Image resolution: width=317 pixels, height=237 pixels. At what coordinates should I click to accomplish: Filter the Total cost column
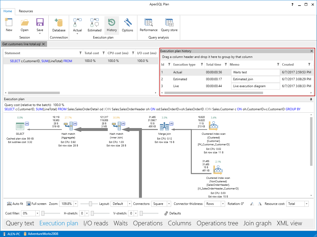click(104, 53)
